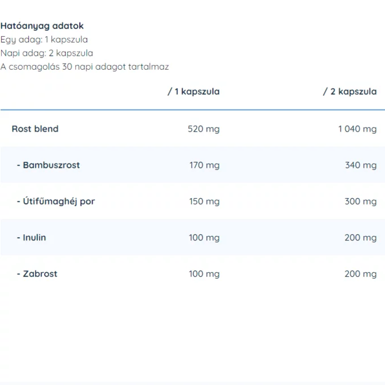
Task: Click the 200 mg Inulin value
Action: tap(360, 238)
